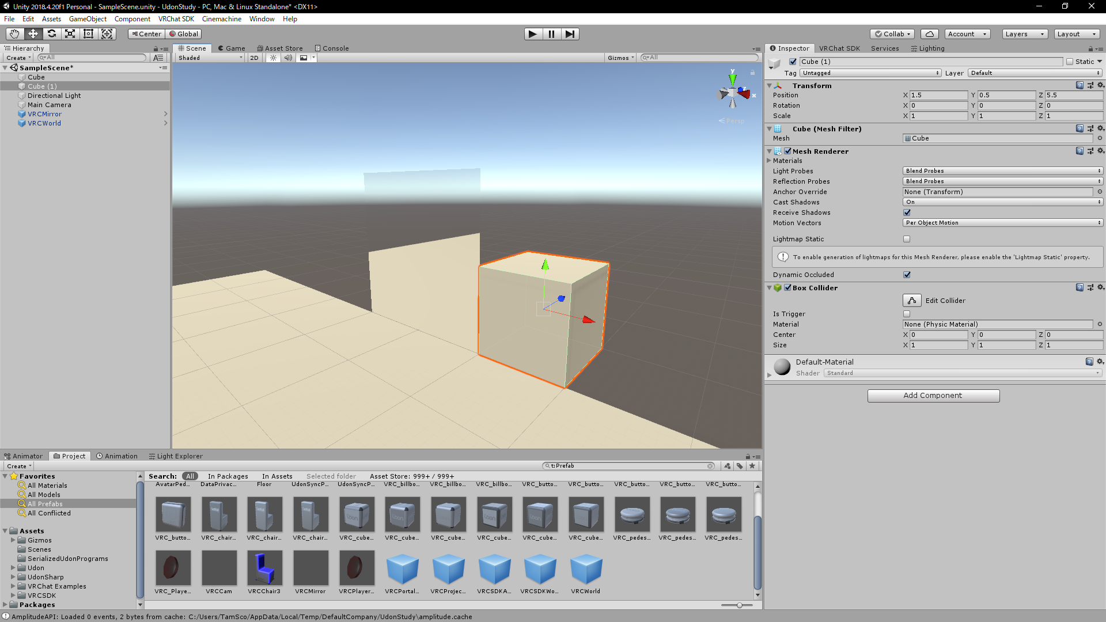Open the Cast Shadows dropdown
The height and width of the screenshot is (622, 1106).
tap(1002, 202)
